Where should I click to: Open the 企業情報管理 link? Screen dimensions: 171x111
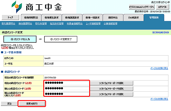point(111,24)
